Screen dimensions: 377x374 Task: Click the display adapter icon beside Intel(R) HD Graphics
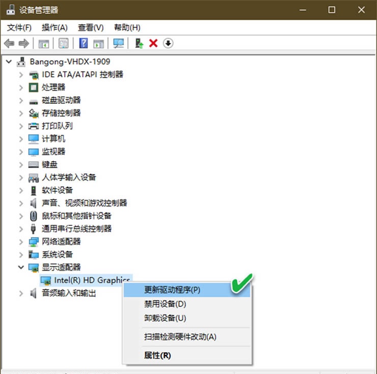pos(46,280)
